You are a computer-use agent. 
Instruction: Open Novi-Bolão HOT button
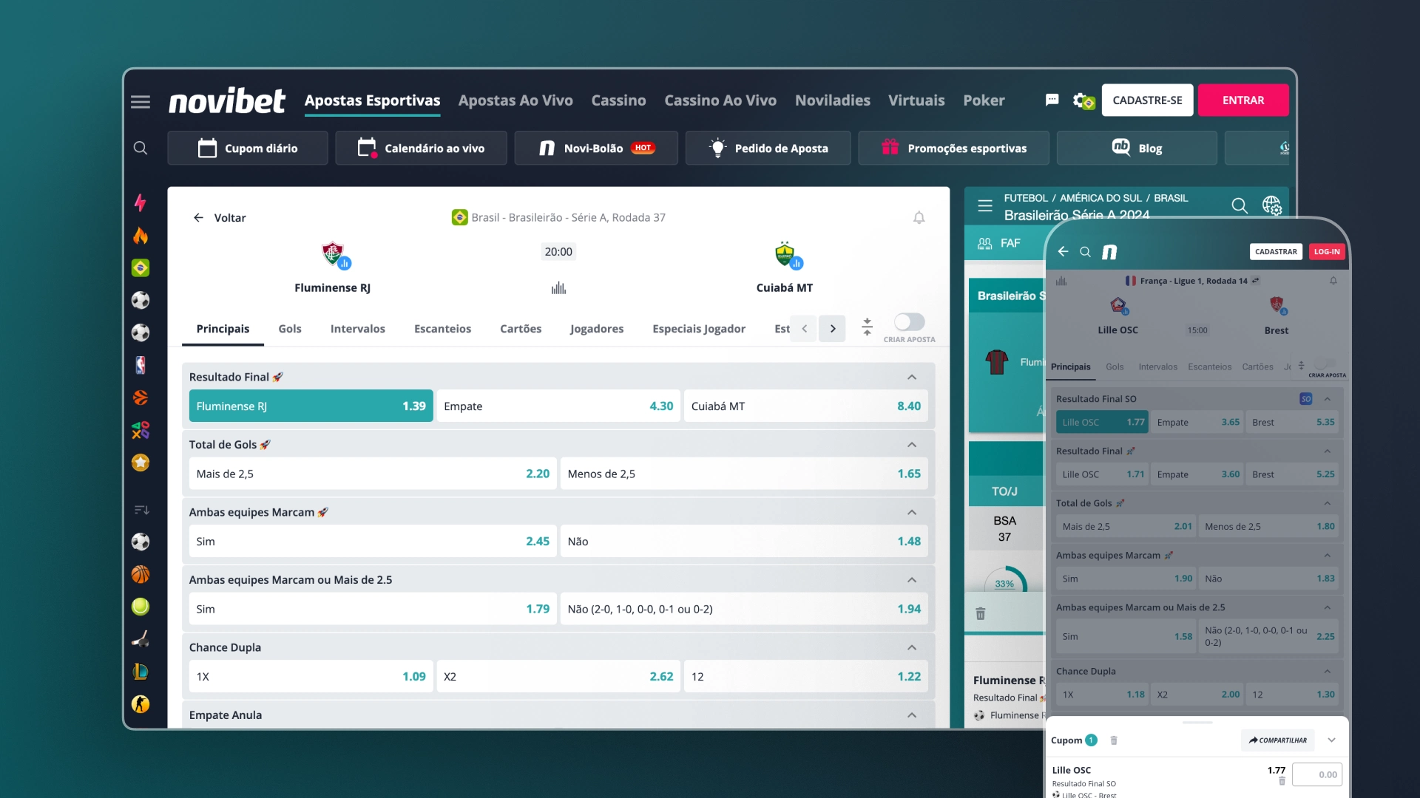[x=596, y=148]
